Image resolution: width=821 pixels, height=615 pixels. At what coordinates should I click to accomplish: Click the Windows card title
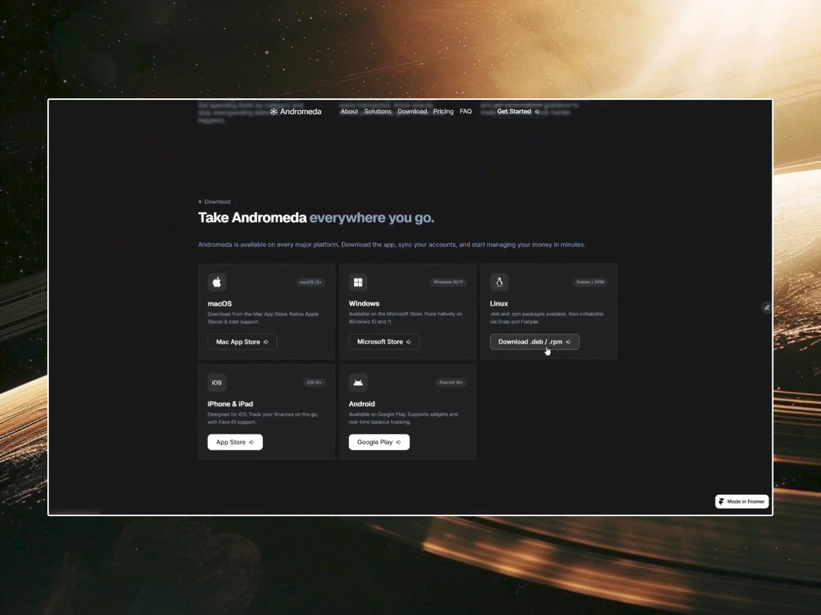click(364, 304)
